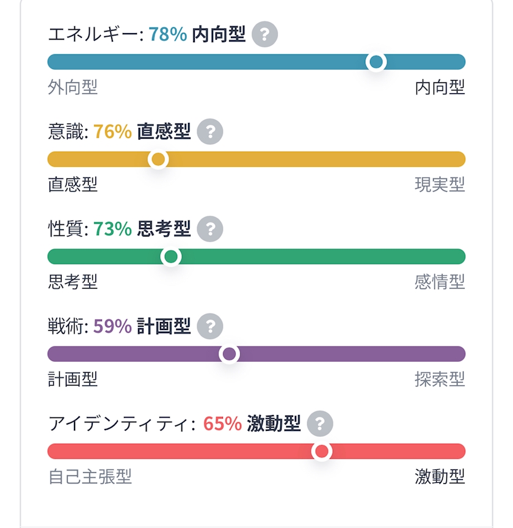
Task: Click the question mark beside 性質 思考型
Action: pos(210,229)
